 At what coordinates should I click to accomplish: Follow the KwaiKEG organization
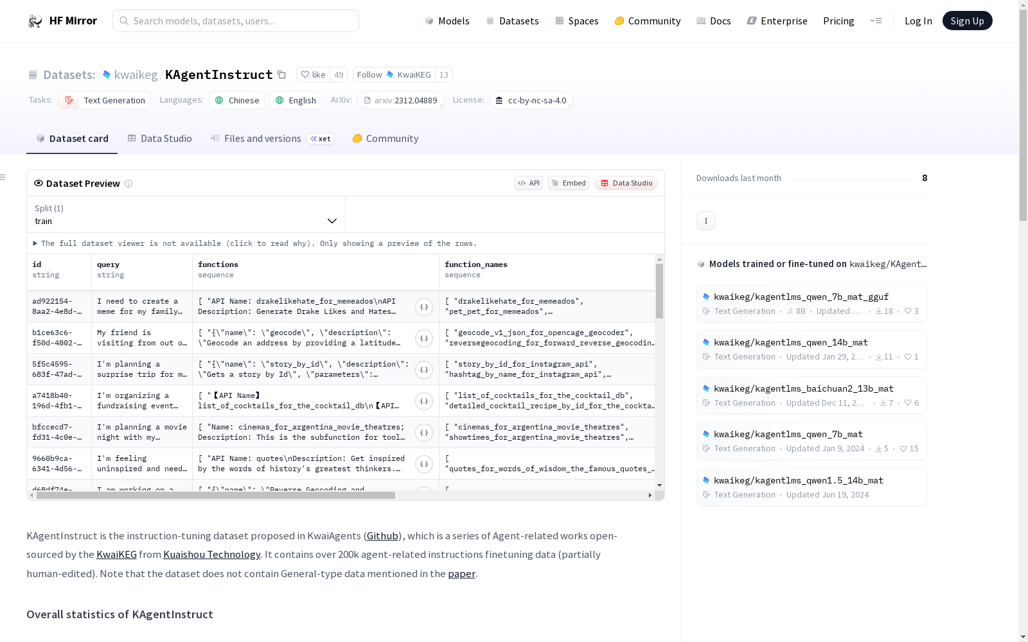(394, 74)
